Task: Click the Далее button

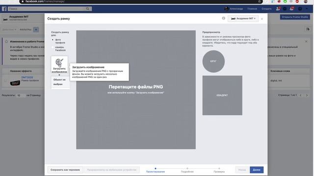Action: tap(257, 170)
